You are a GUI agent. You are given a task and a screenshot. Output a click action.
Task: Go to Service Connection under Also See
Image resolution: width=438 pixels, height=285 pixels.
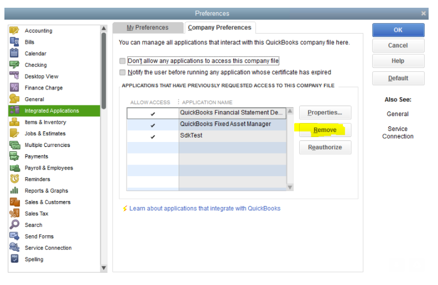point(398,133)
